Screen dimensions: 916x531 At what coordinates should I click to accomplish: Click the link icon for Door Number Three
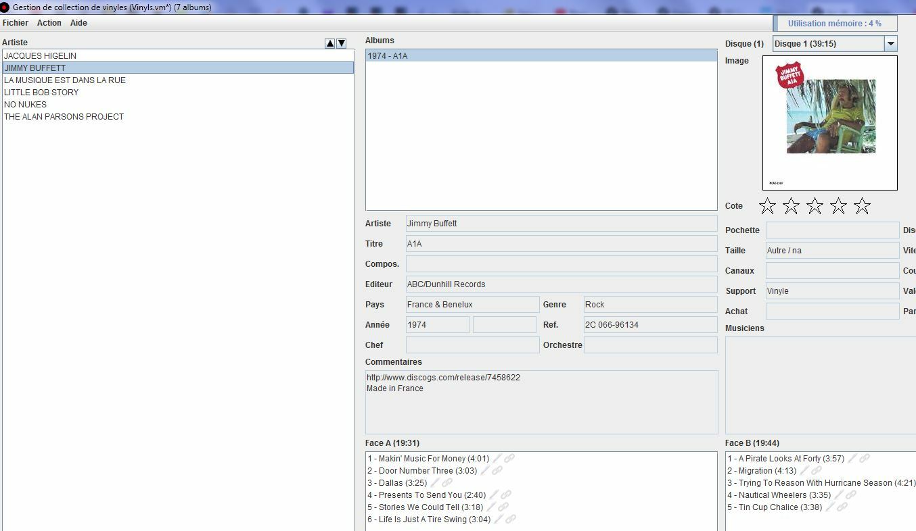[497, 470]
